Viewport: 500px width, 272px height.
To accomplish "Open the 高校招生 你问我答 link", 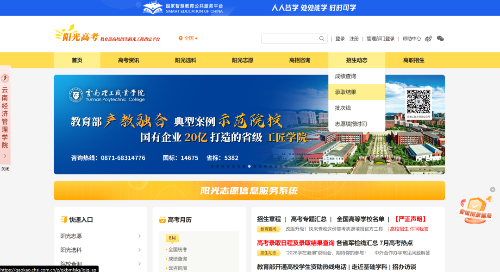I will point(409,229).
